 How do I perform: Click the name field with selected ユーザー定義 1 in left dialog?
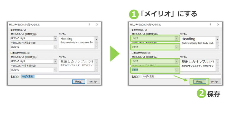60,76
